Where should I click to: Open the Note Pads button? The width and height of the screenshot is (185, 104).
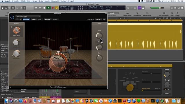point(175,8)
